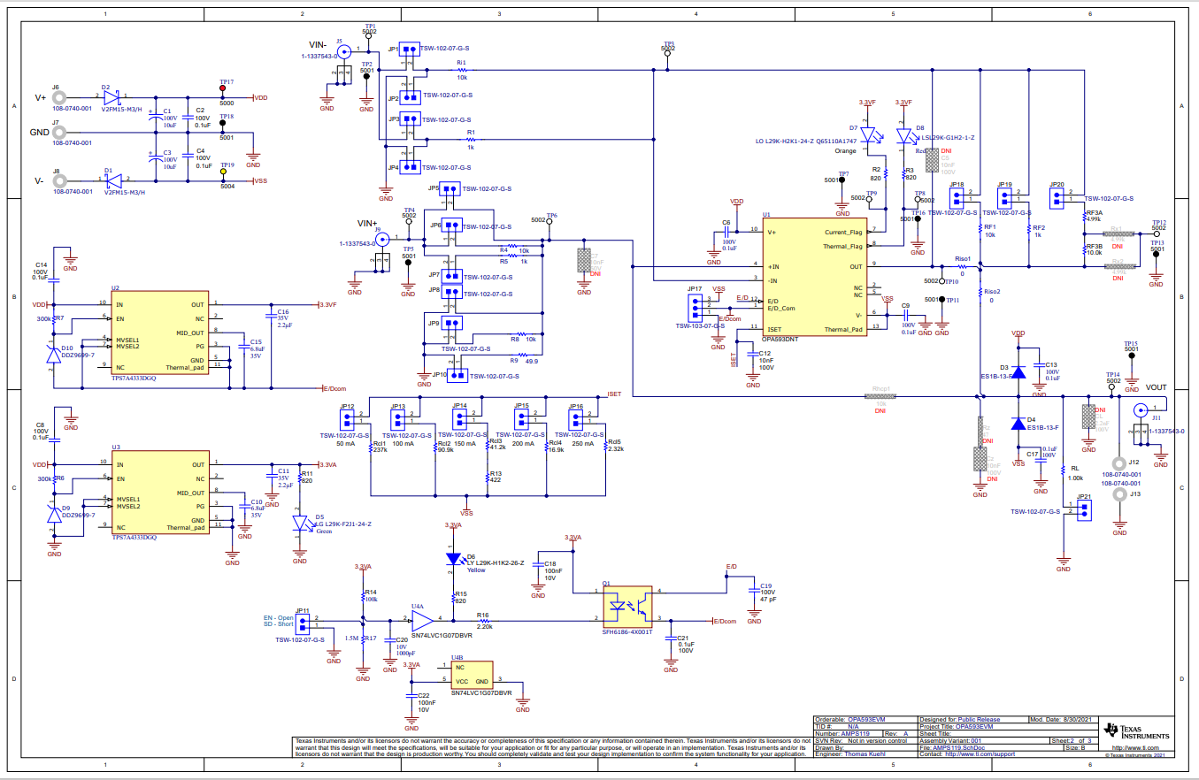Click the "Riso1" resistor label

965,259
